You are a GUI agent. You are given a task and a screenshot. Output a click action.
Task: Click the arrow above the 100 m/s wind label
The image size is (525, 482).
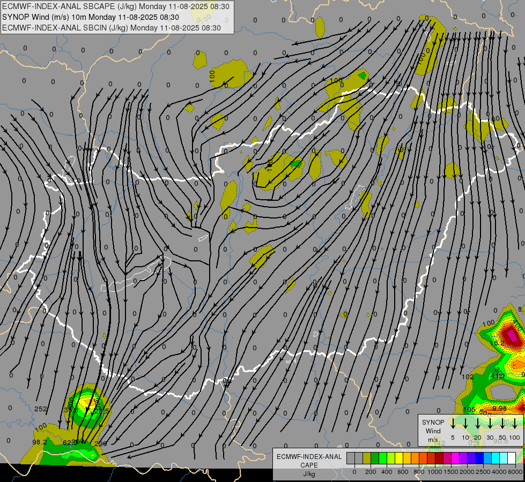[x=515, y=423]
